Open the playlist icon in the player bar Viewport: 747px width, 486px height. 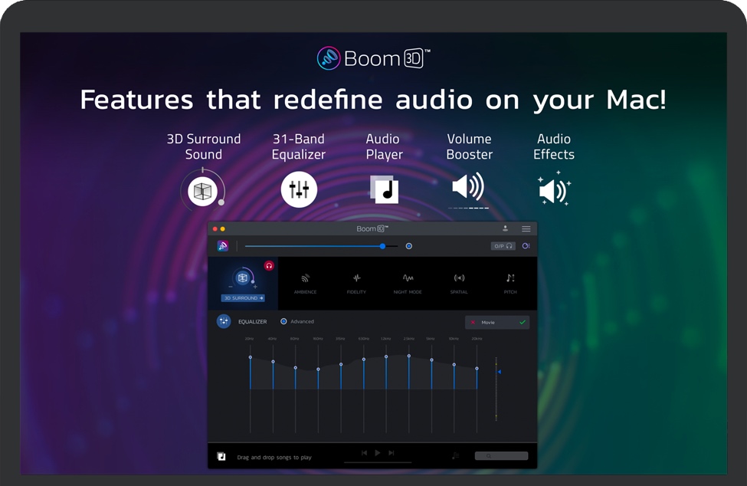click(455, 456)
